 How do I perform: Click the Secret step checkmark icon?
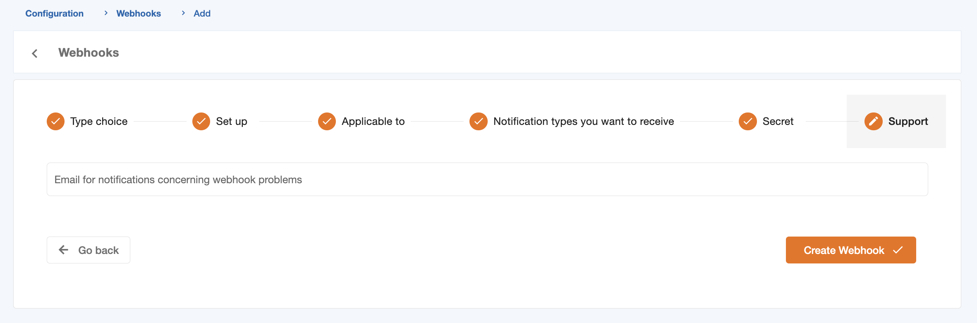pos(747,121)
